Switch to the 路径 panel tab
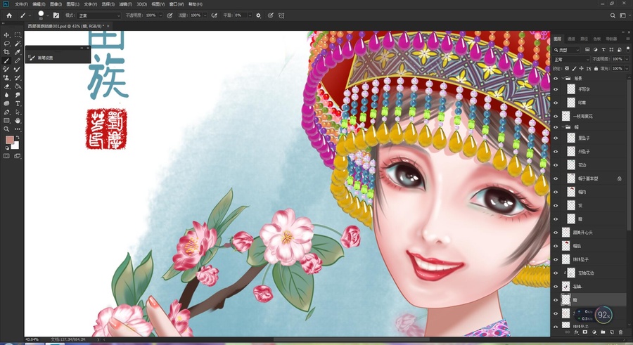Image resolution: width=633 pixels, height=345 pixels. pos(584,39)
